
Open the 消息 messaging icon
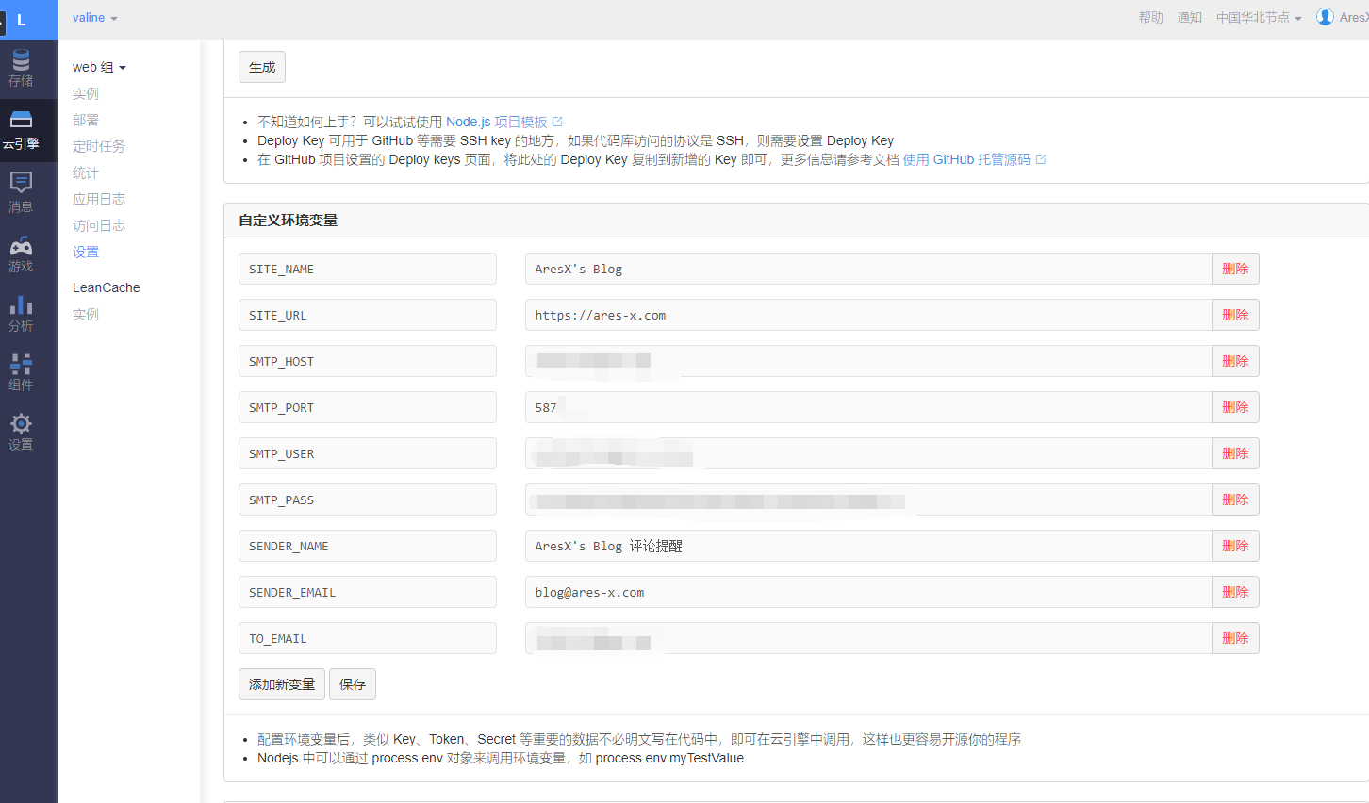click(21, 182)
